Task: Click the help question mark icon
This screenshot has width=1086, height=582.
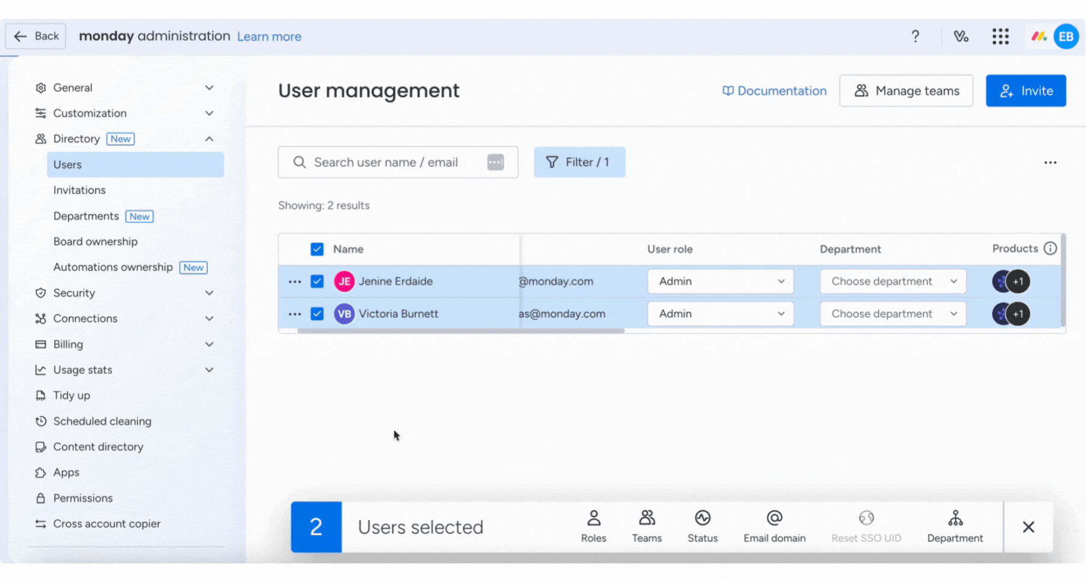Action: [x=915, y=37]
